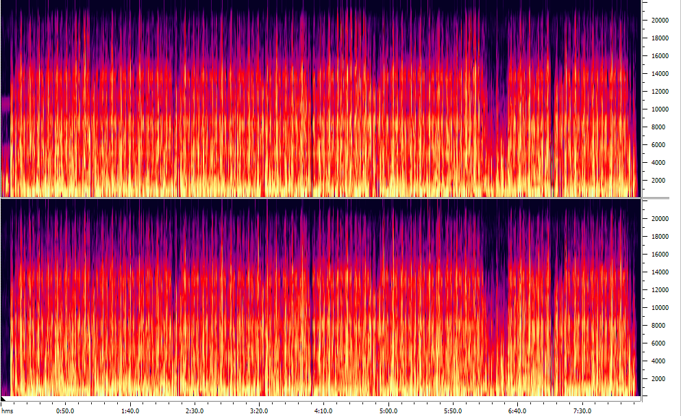Click the 5:00.0 time ruler label

click(x=388, y=411)
